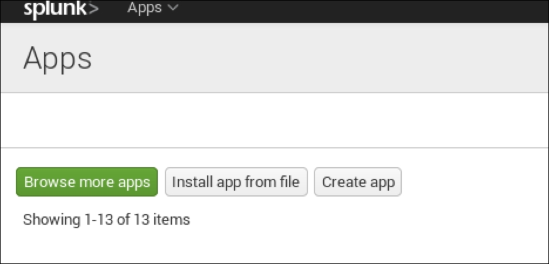Upload an app using Install app from file
The width and height of the screenshot is (549, 264).
[236, 182]
